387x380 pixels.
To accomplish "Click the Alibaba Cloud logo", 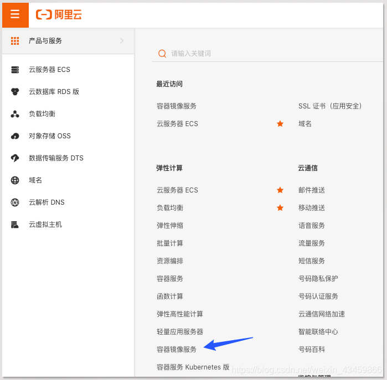I will [x=59, y=14].
